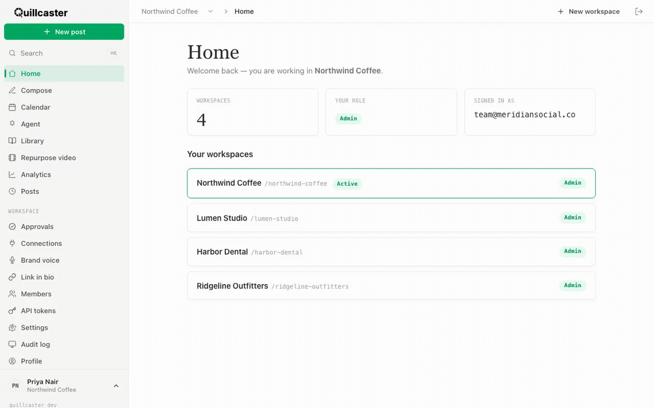654x408 pixels.
Task: Click the Workspaces count card
Action: (253, 112)
